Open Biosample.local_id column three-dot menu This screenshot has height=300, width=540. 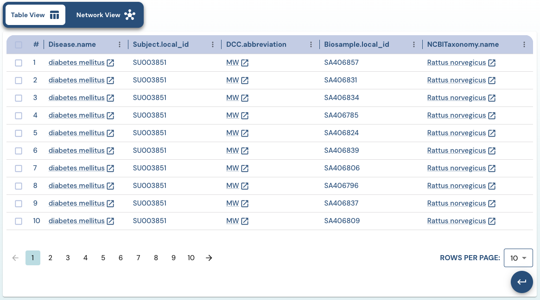pos(414,45)
